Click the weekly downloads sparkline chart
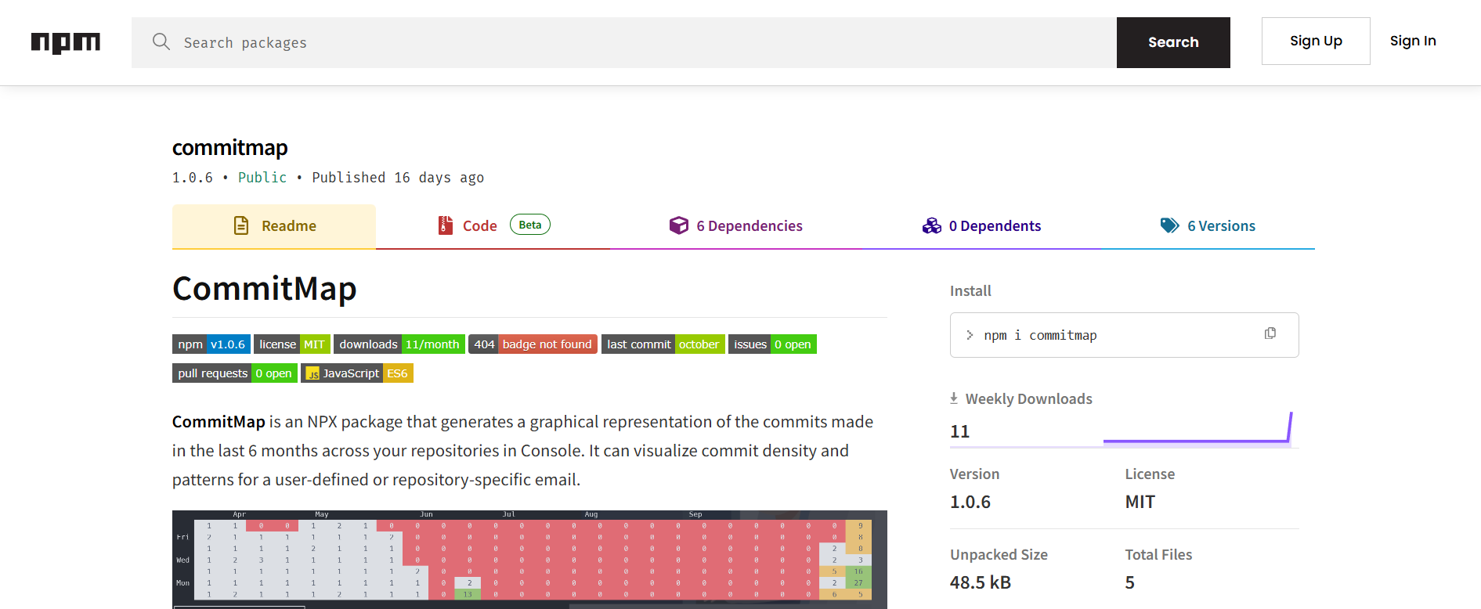The image size is (1481, 609). (x=1198, y=428)
